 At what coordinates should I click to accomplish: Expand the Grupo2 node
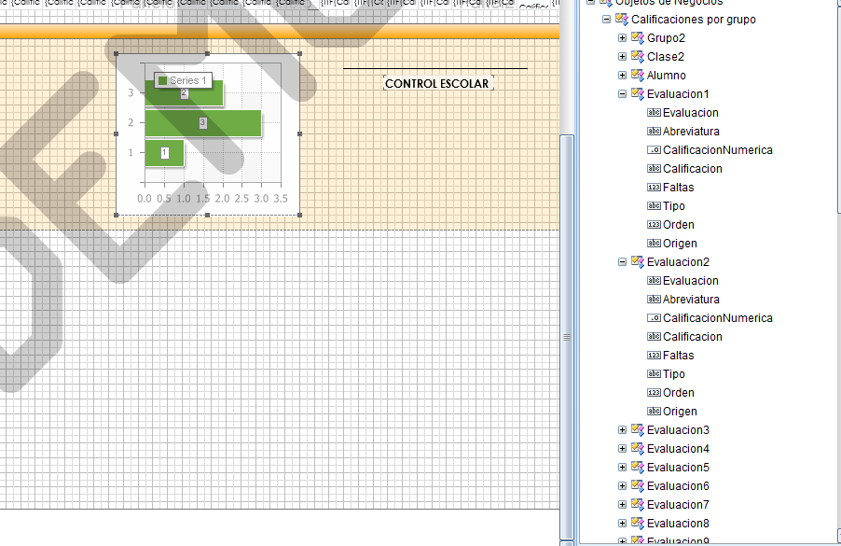pos(622,38)
